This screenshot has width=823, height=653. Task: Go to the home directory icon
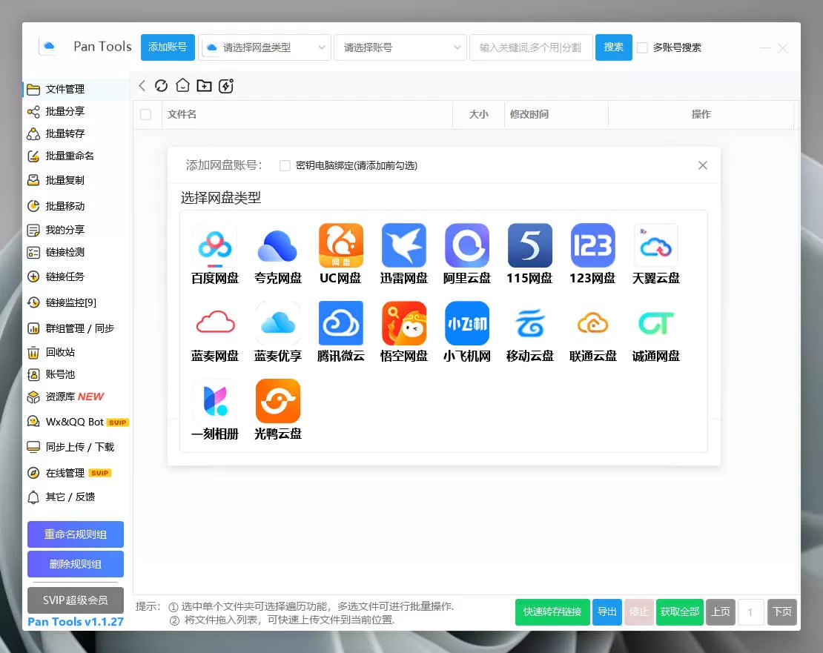coord(182,85)
